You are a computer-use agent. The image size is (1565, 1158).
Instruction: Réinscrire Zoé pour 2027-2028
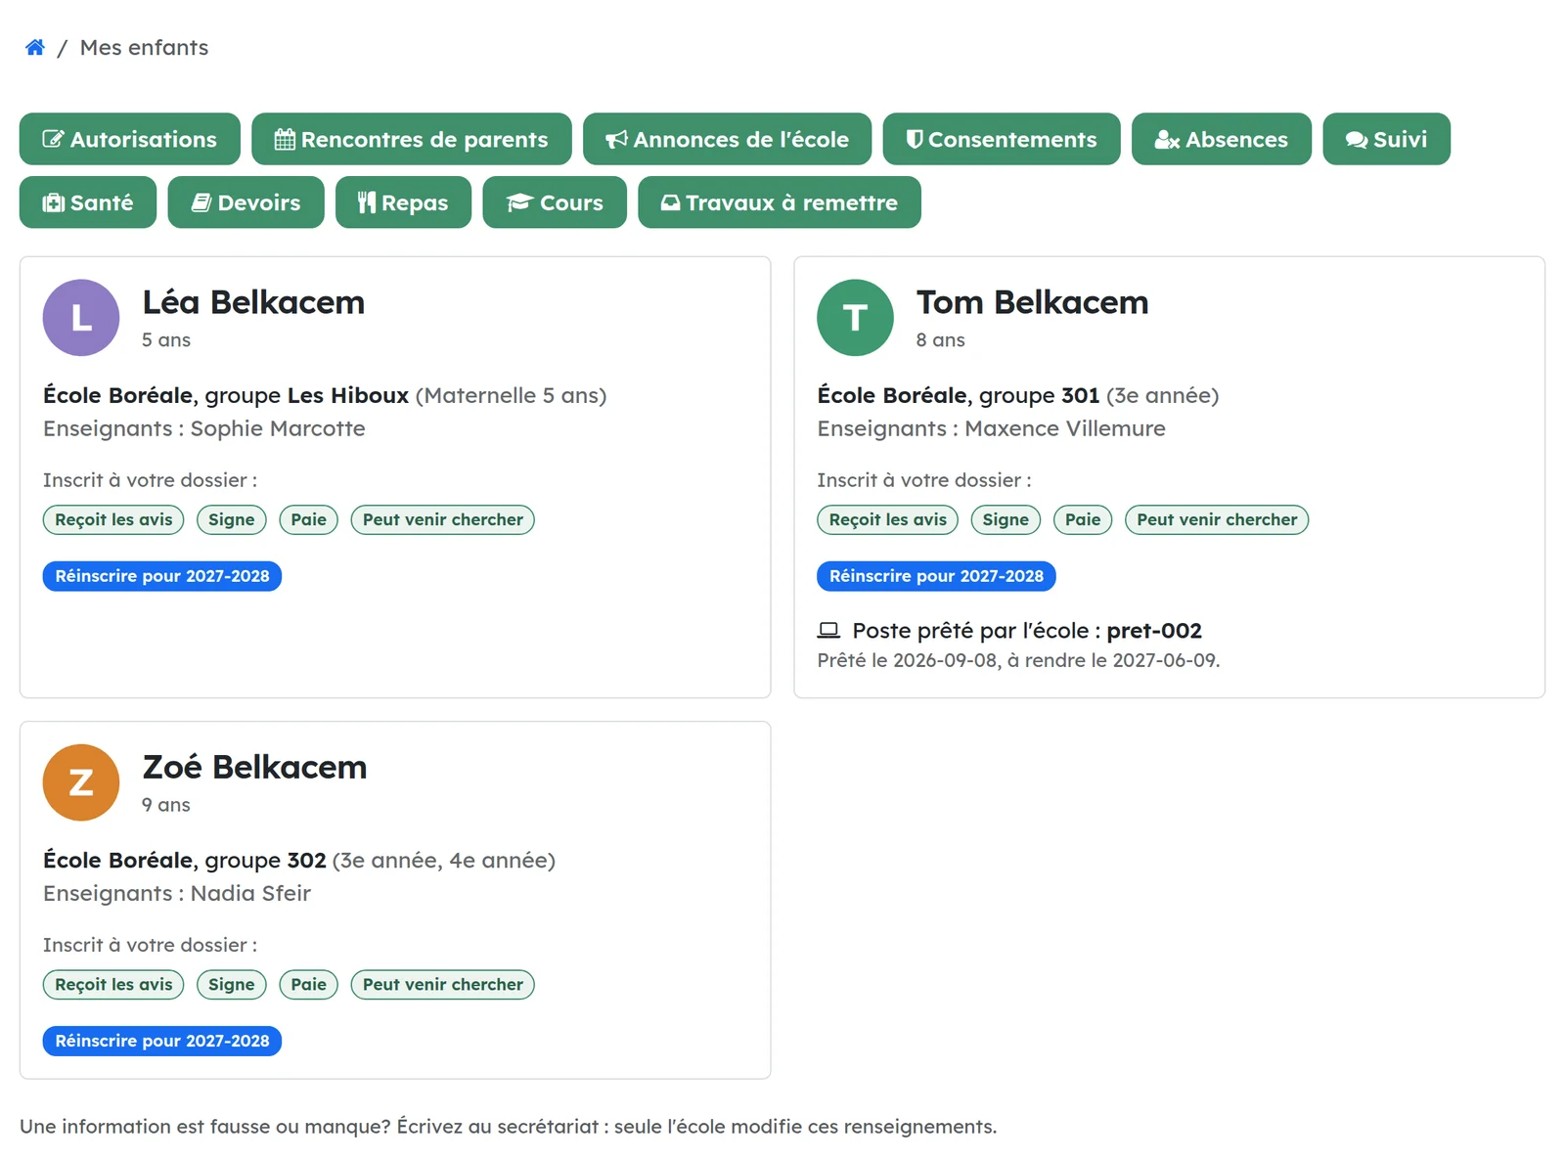coord(162,1041)
